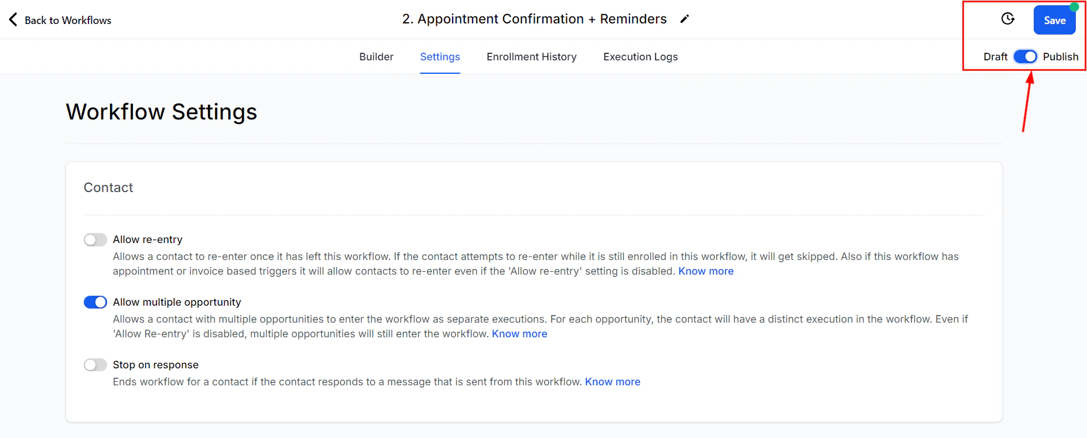The image size is (1087, 438).
Task: Open Know more for Stop on response
Action: click(x=613, y=381)
